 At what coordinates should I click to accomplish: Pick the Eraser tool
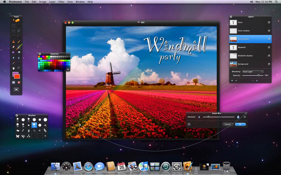[13, 47]
